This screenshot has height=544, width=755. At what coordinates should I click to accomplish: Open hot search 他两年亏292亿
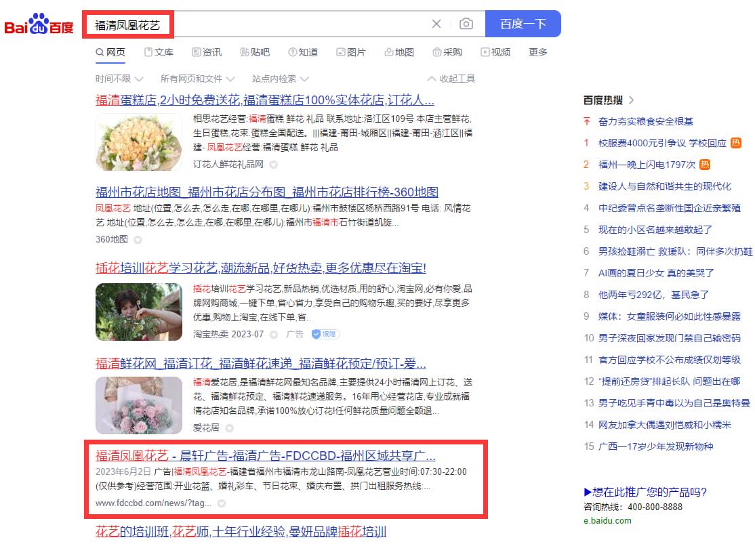(x=653, y=295)
